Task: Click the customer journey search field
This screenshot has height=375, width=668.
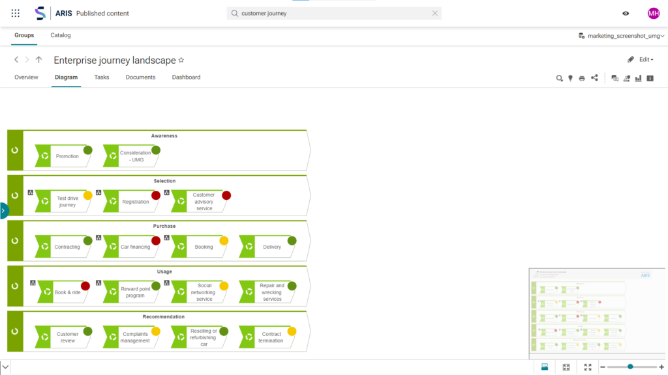Action: point(333,13)
